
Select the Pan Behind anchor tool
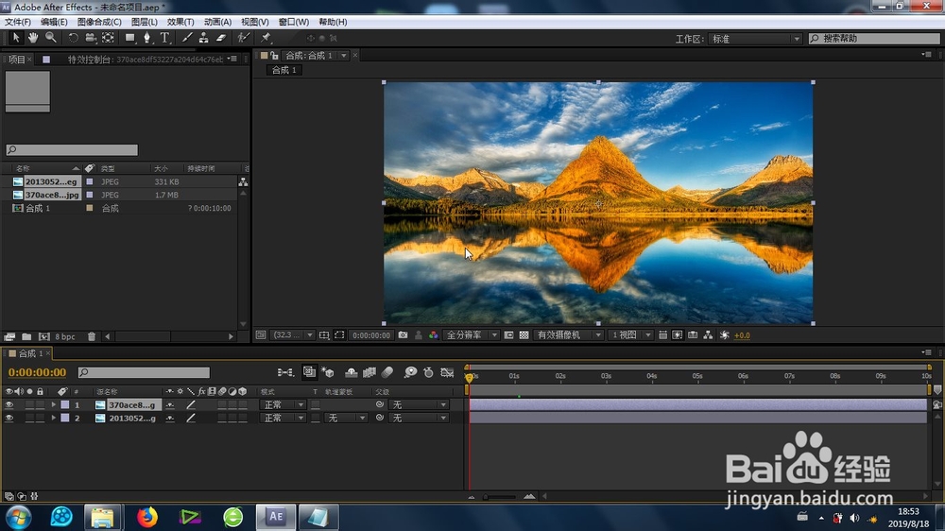click(x=108, y=38)
